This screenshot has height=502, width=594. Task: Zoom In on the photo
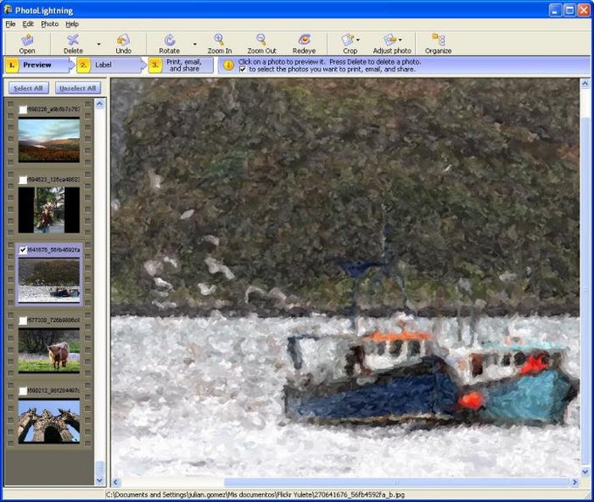click(219, 44)
